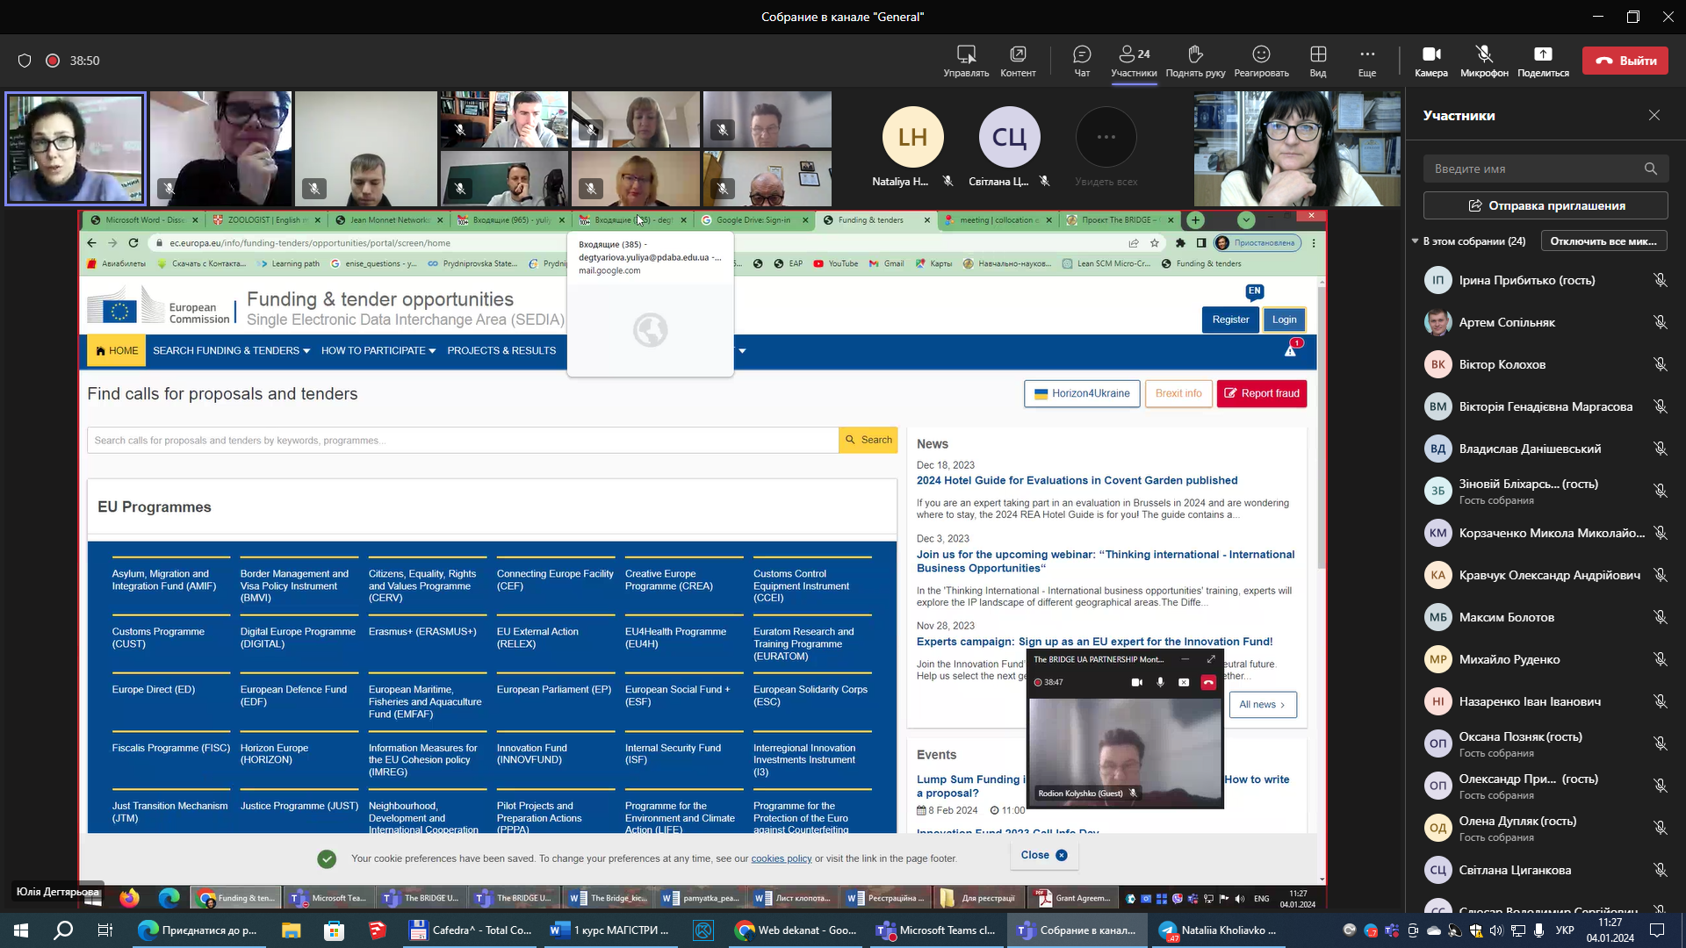Viewport: 1686px width, 948px height.
Task: Toggle mute icon for Максим Болотов
Action: pos(1660,617)
